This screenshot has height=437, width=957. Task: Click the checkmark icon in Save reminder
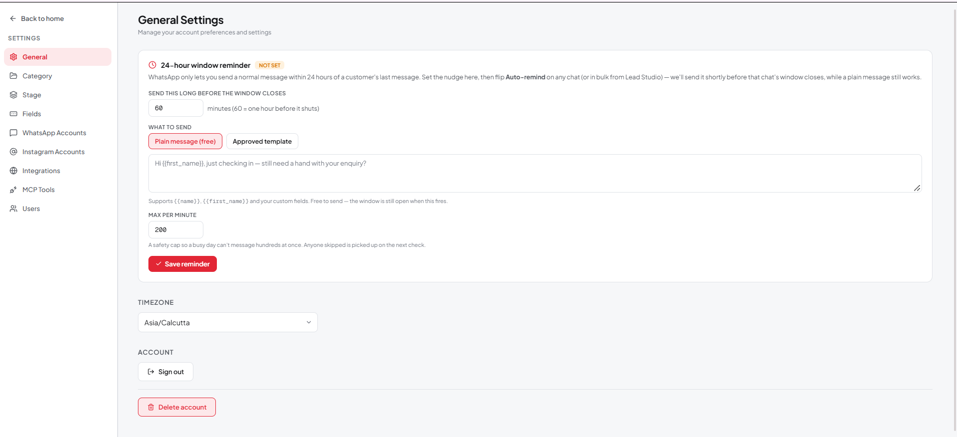[158, 264]
